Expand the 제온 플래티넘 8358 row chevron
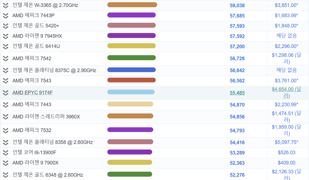 click(6, 142)
